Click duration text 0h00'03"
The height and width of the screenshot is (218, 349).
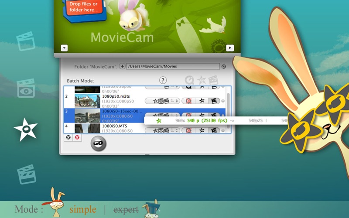110,106
